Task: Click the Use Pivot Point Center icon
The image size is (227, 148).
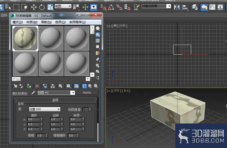Action: [x=76, y=7]
